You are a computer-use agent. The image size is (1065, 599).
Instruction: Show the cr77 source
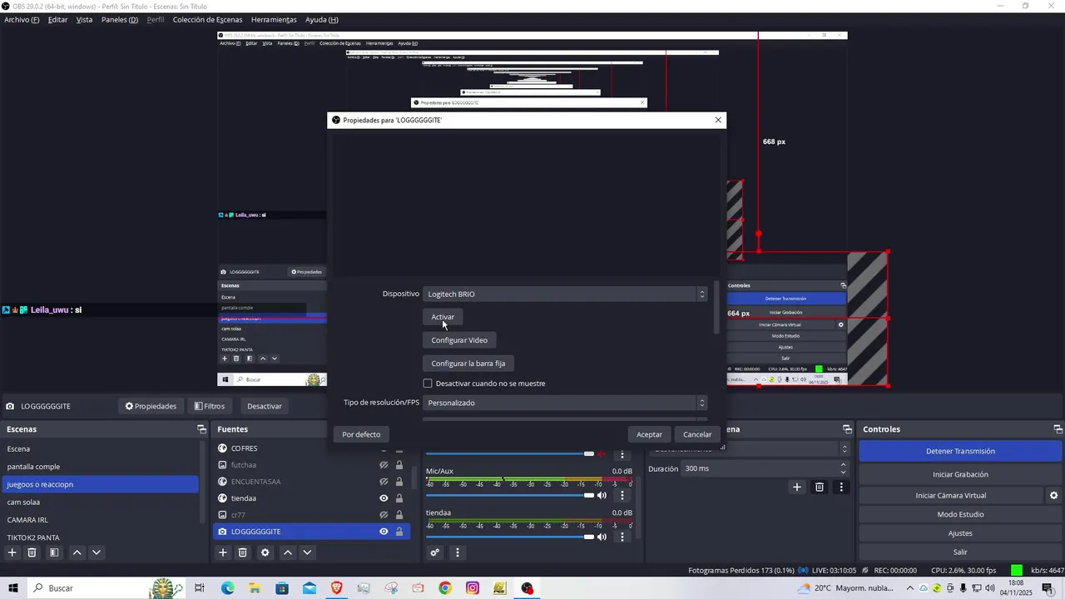tap(384, 515)
